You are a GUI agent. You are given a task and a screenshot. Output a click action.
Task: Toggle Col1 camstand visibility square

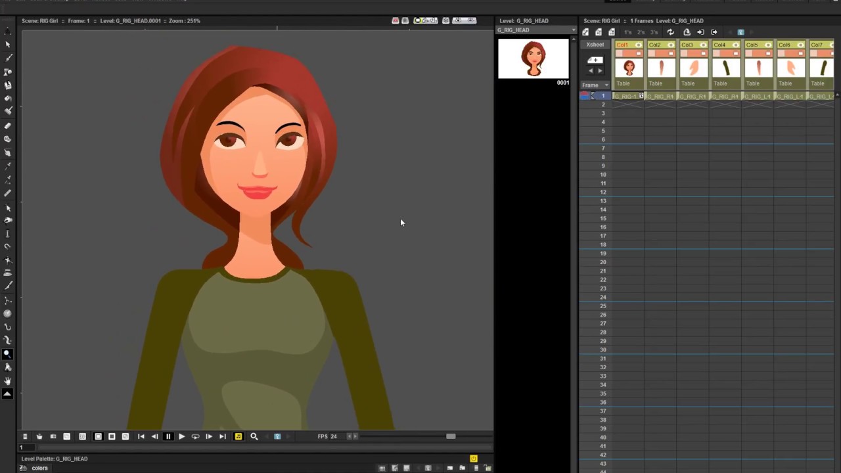click(639, 53)
